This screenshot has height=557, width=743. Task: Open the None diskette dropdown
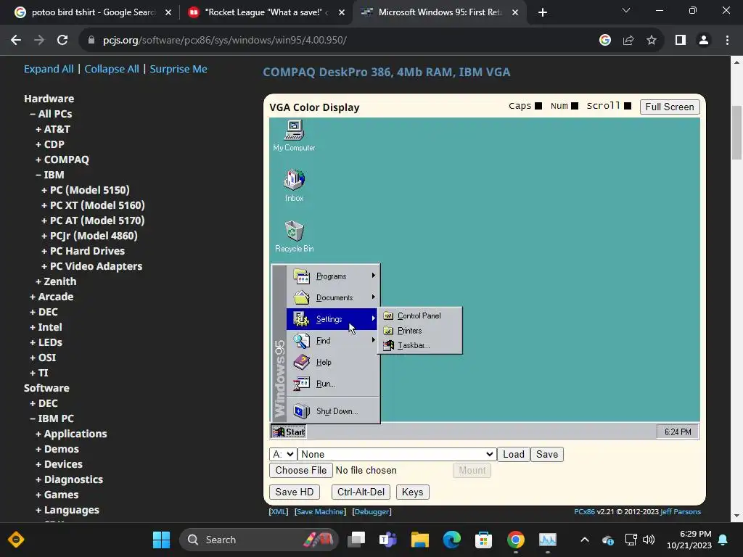[397, 454]
